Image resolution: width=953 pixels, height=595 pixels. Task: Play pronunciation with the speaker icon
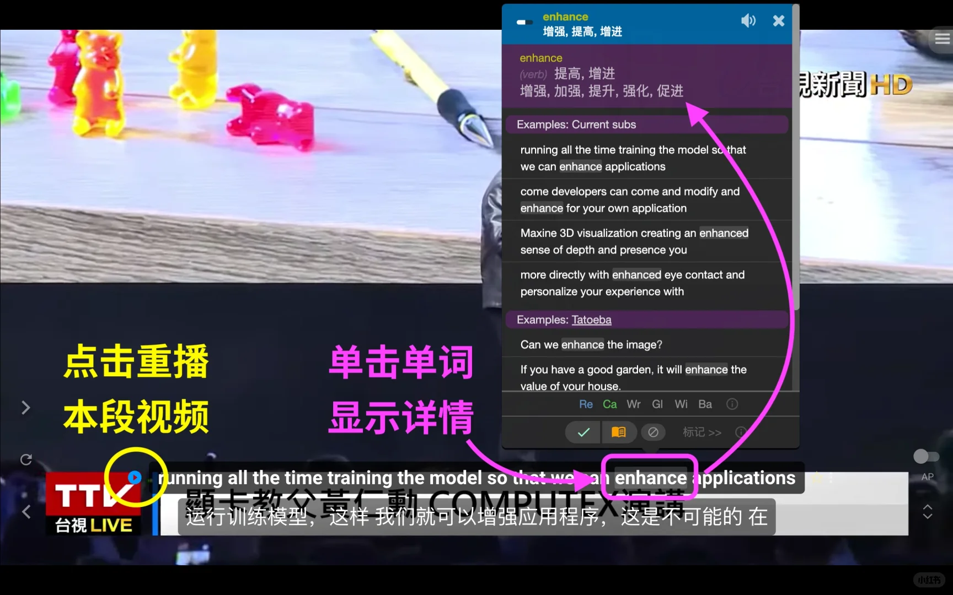point(748,21)
